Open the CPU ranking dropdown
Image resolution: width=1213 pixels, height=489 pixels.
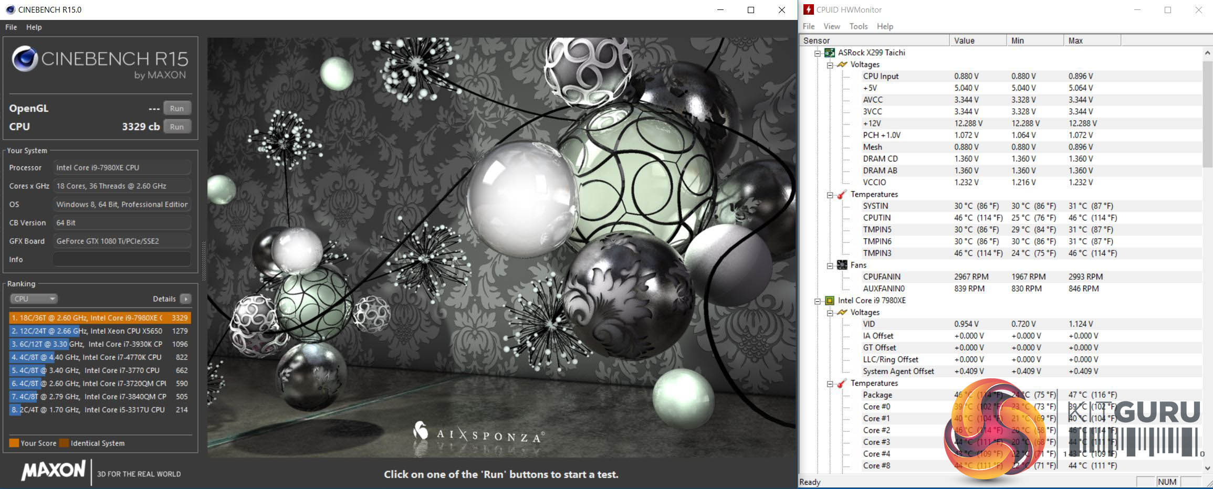[x=34, y=299]
